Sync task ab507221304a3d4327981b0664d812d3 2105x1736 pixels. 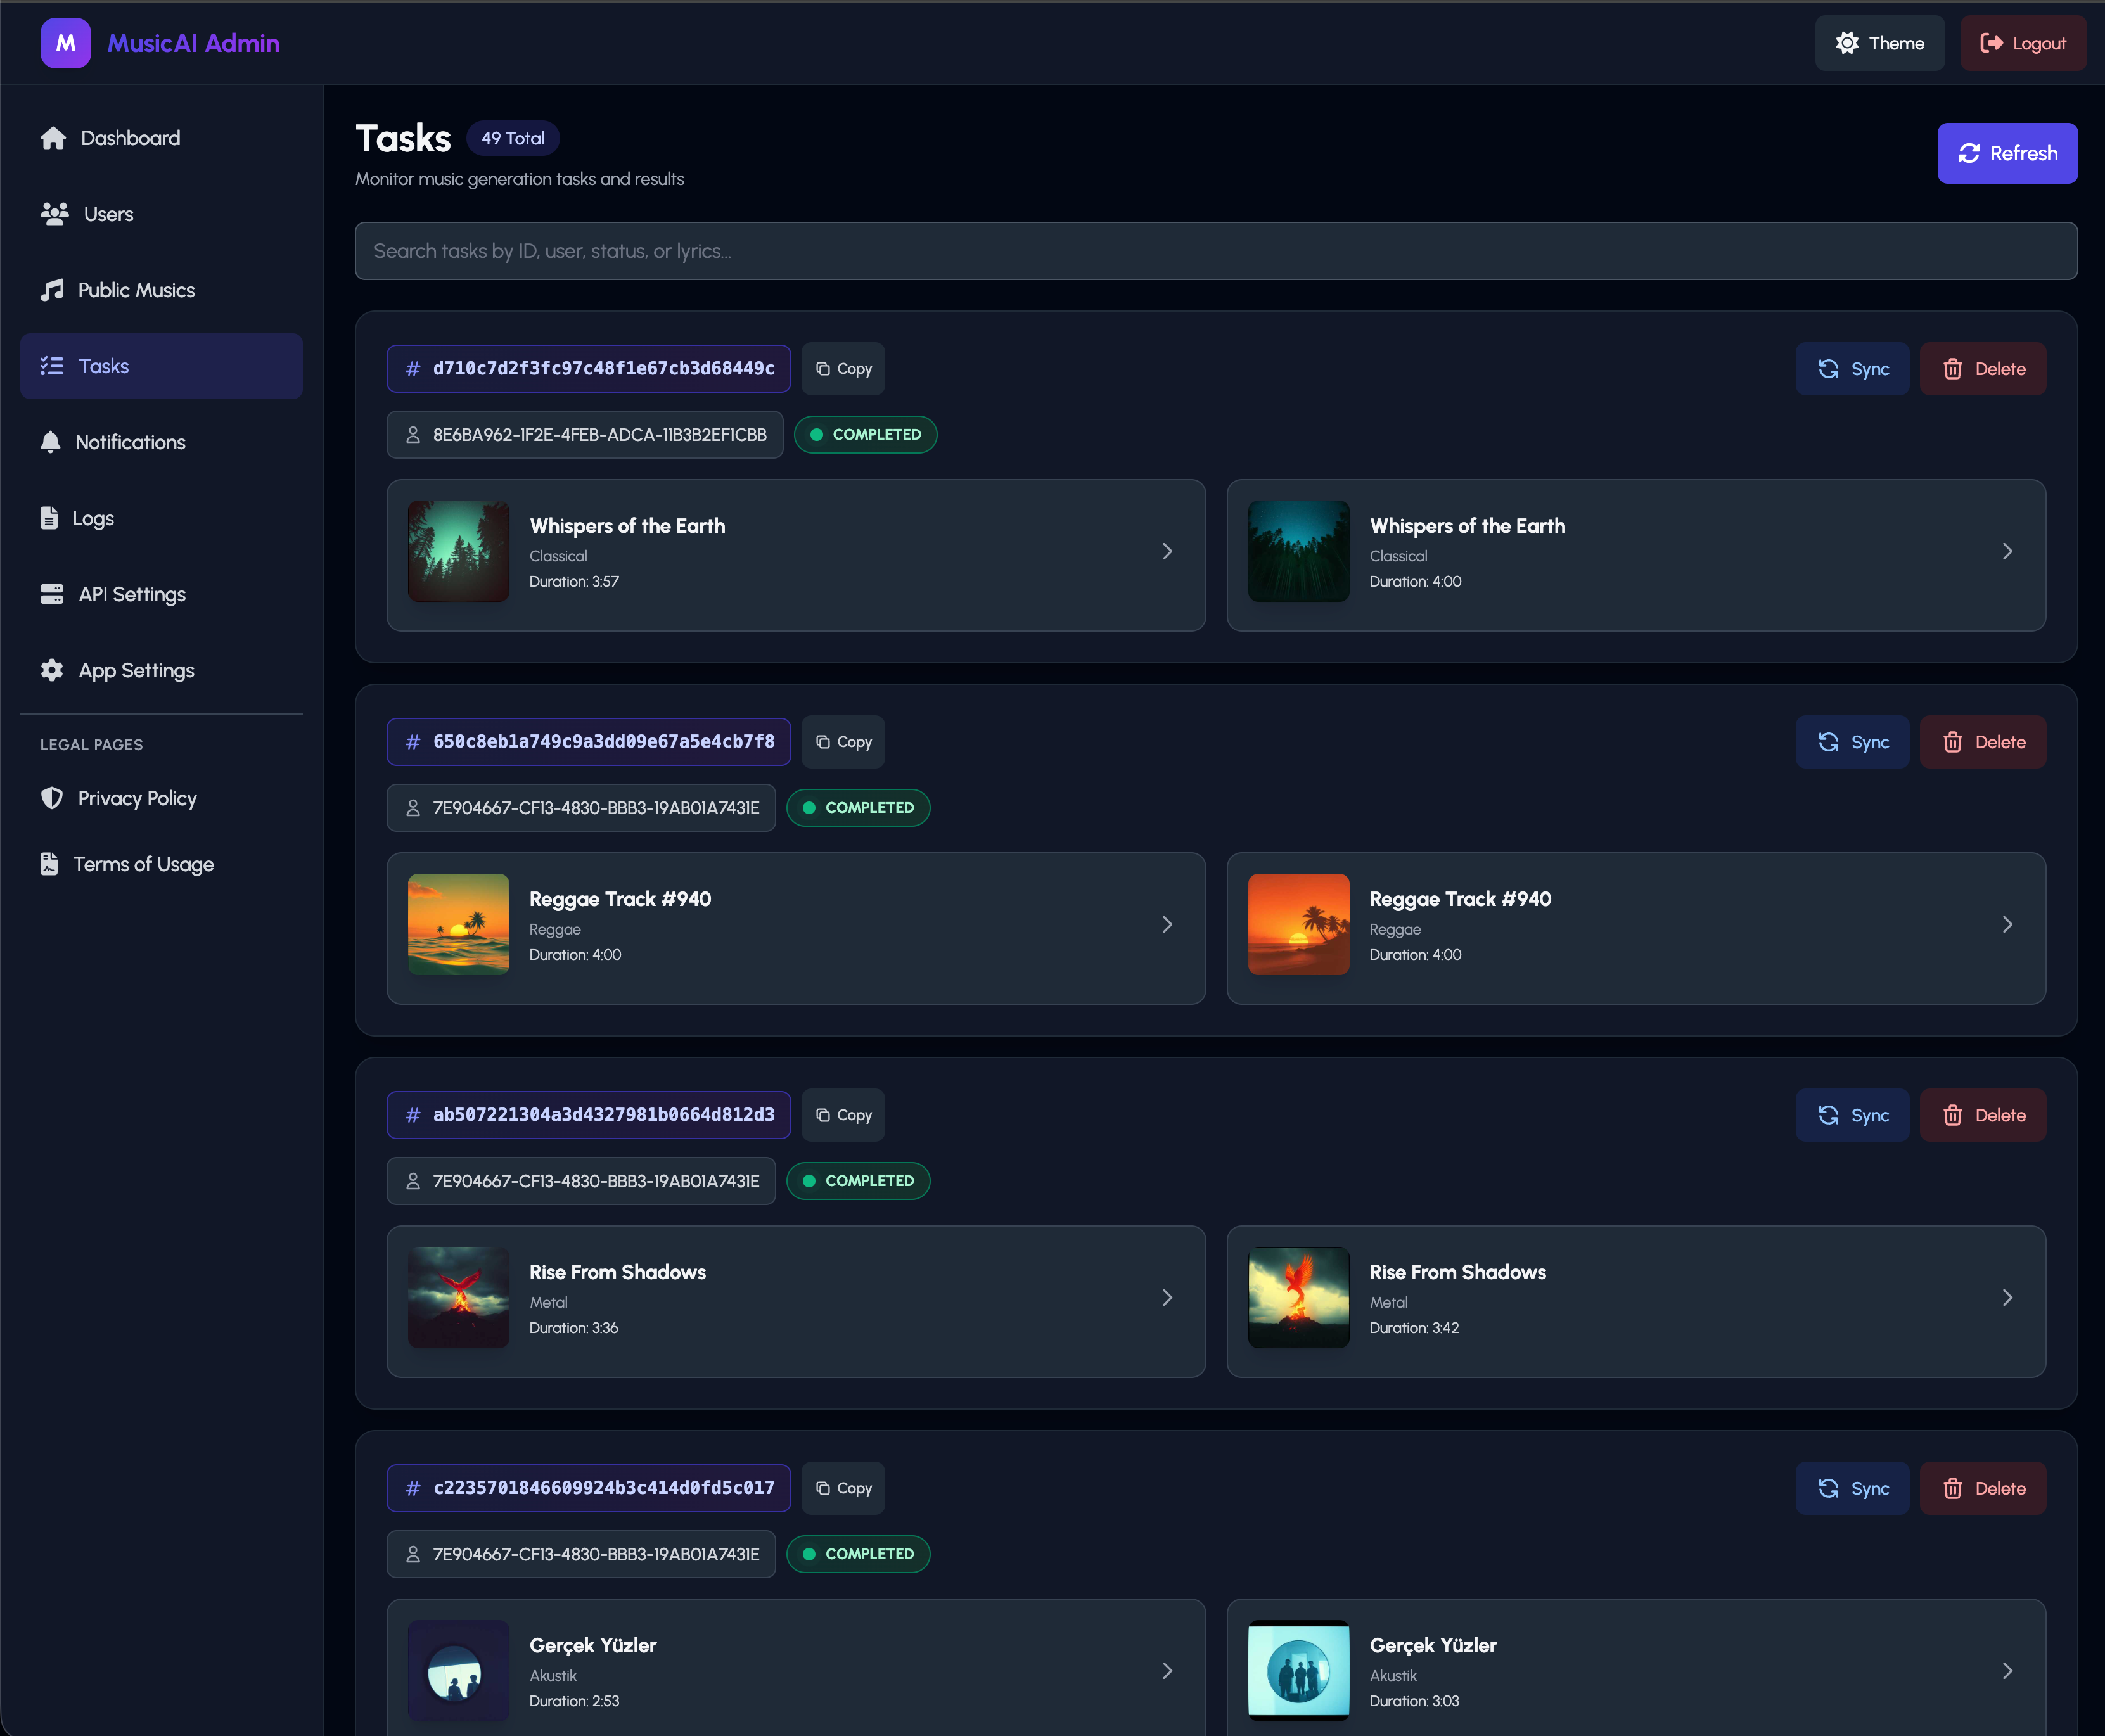1852,1115
